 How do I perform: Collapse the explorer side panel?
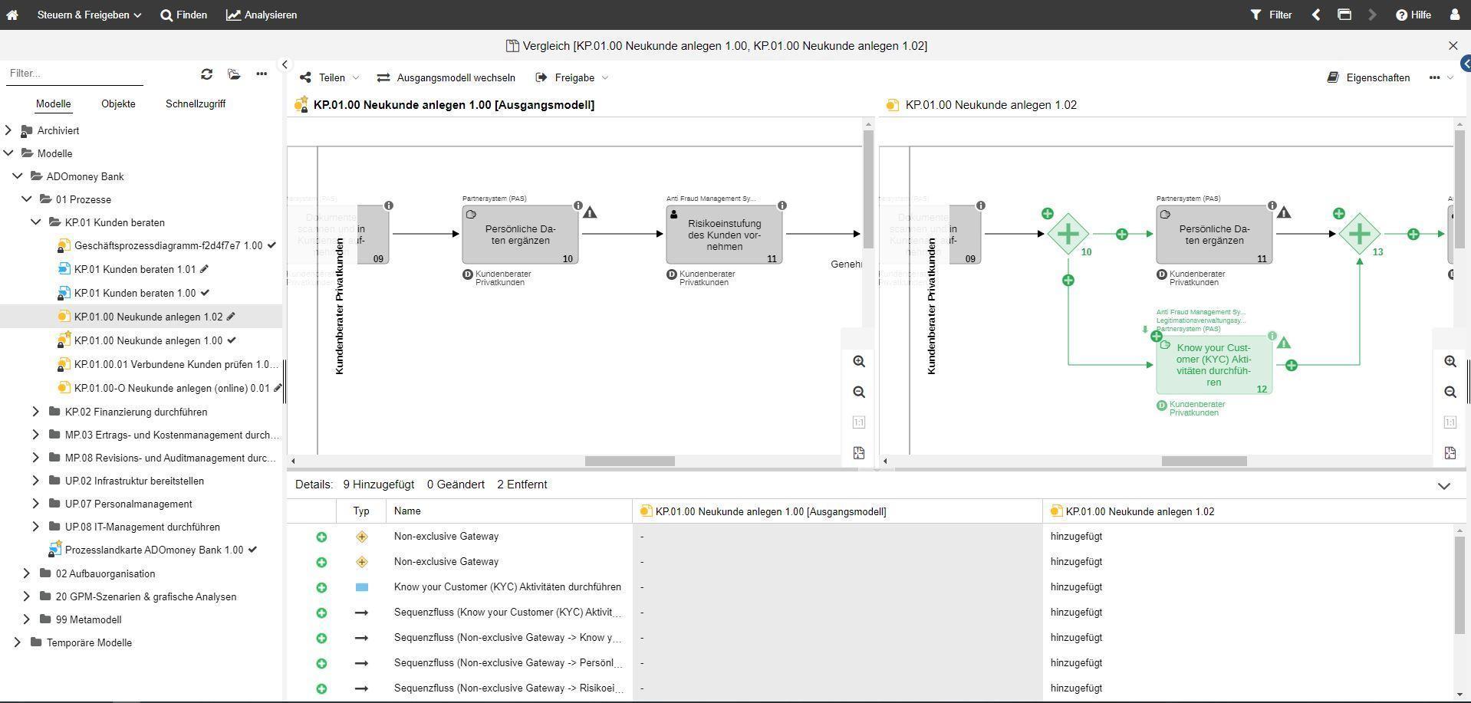285,65
